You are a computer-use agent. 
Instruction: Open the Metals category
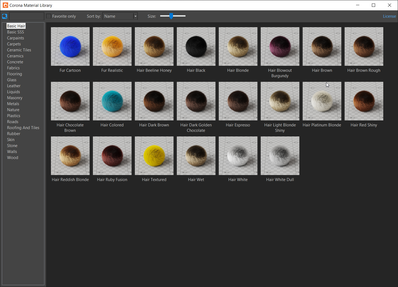pos(13,104)
